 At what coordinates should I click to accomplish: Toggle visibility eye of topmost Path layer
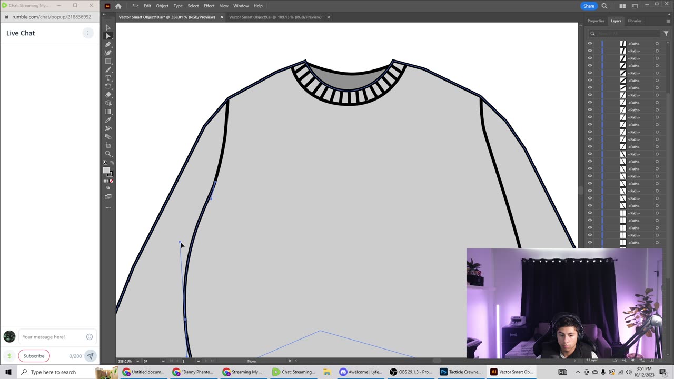[x=590, y=44]
